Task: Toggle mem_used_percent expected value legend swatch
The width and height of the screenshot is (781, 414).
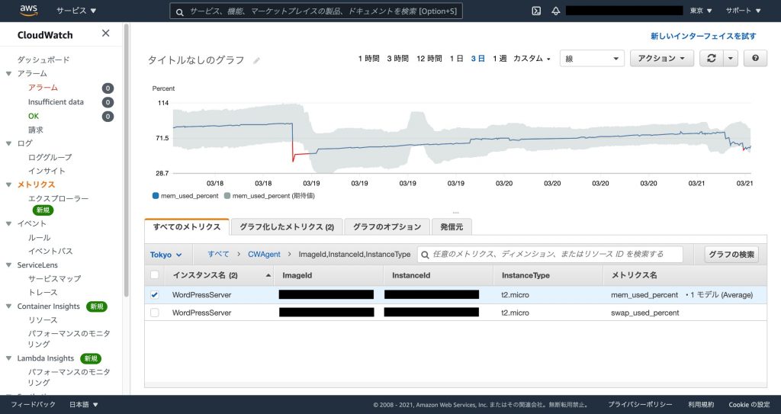Action: (227, 196)
